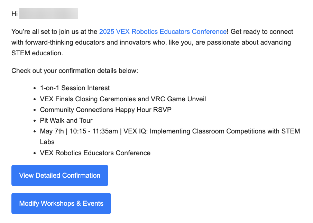Viewport: 313px width, 223px height.
Task: Click the "Pit Walk and Tour" item
Action: pos(66,121)
